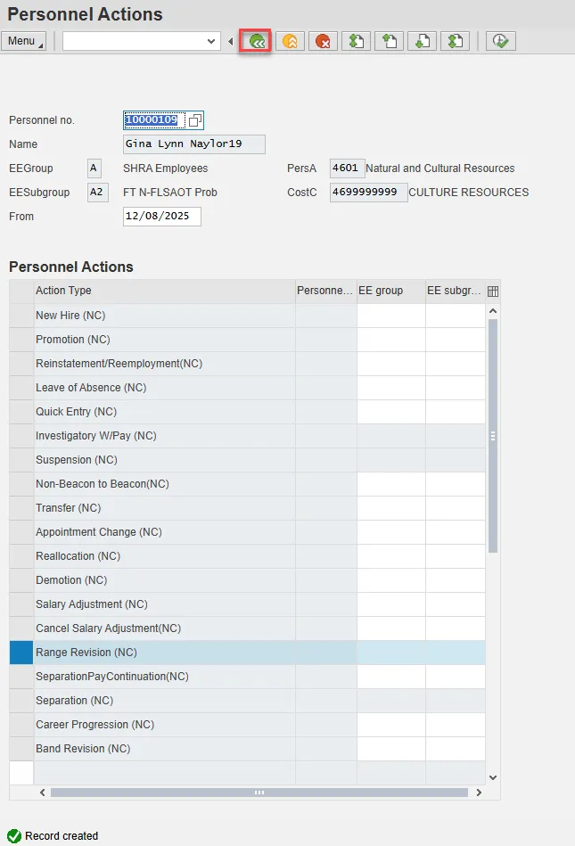Click into the From date field
Viewport: 575px width, 846px height.
click(x=161, y=217)
